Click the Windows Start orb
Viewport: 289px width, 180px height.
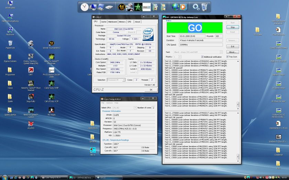click(4, 178)
